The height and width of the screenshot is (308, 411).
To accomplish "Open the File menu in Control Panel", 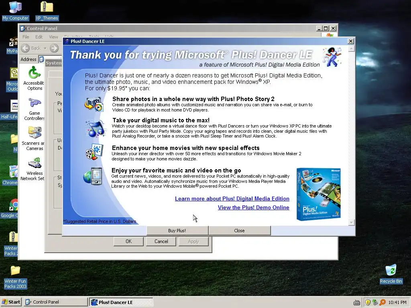I will (x=26, y=37).
